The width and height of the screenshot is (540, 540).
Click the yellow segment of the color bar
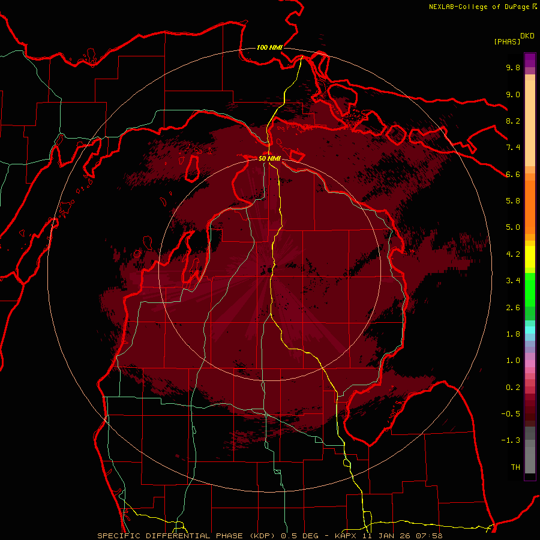[x=530, y=257]
